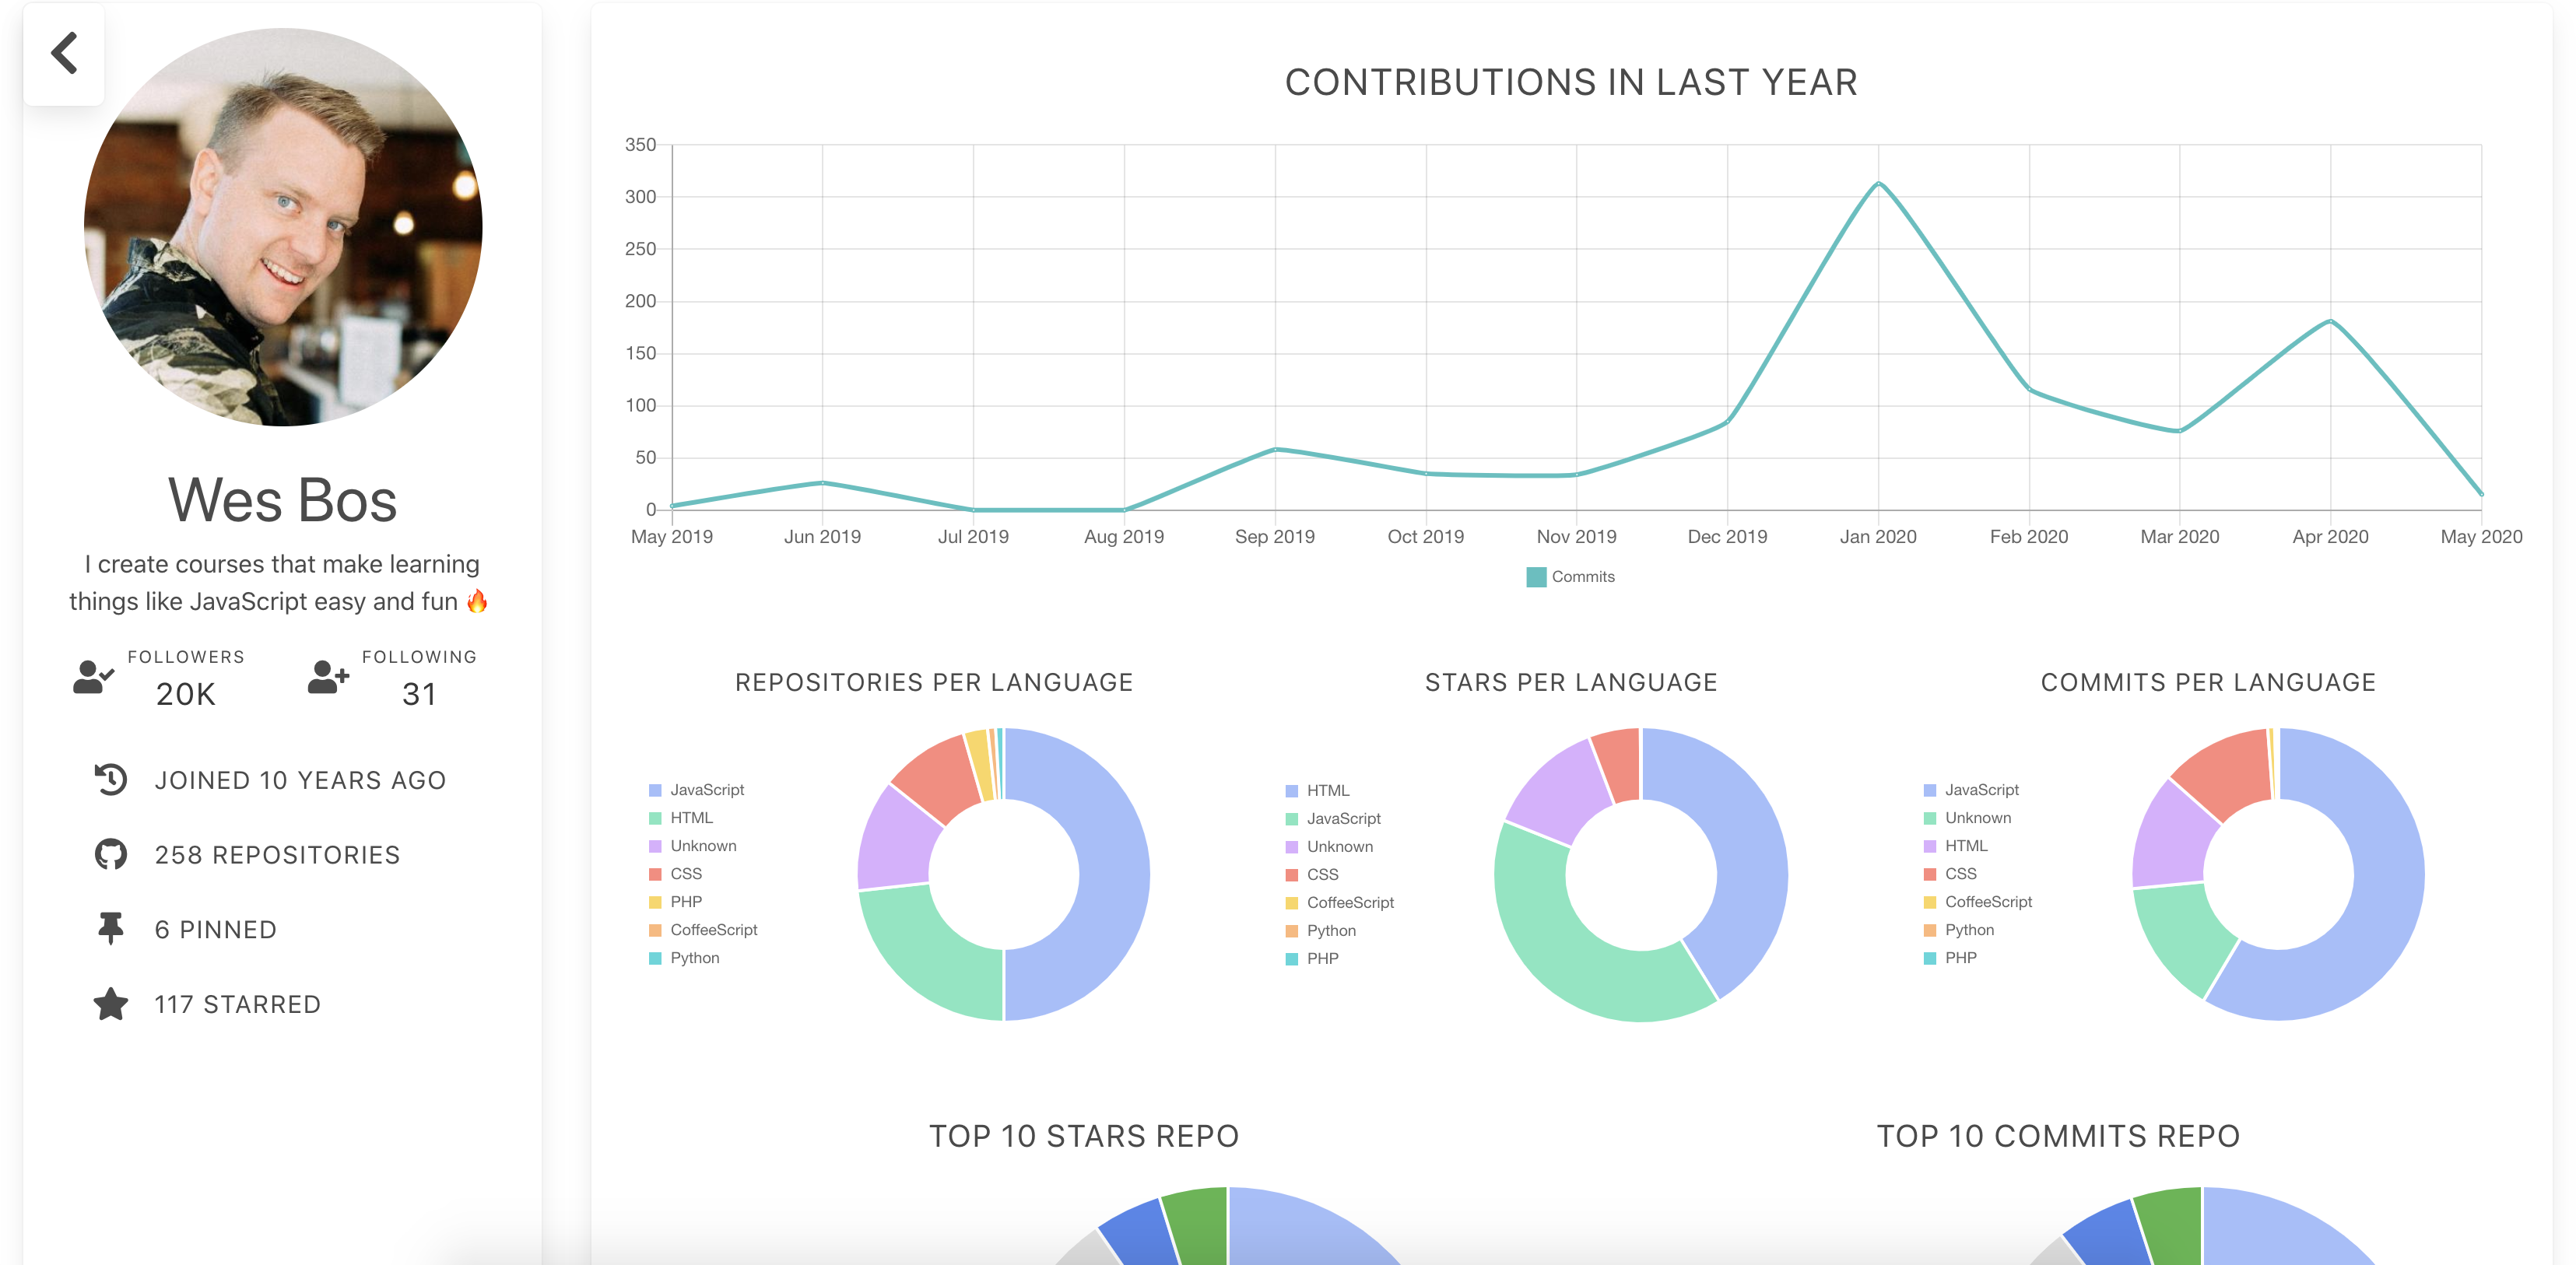Click the joined history clock icon
The width and height of the screenshot is (2576, 1265).
point(111,780)
